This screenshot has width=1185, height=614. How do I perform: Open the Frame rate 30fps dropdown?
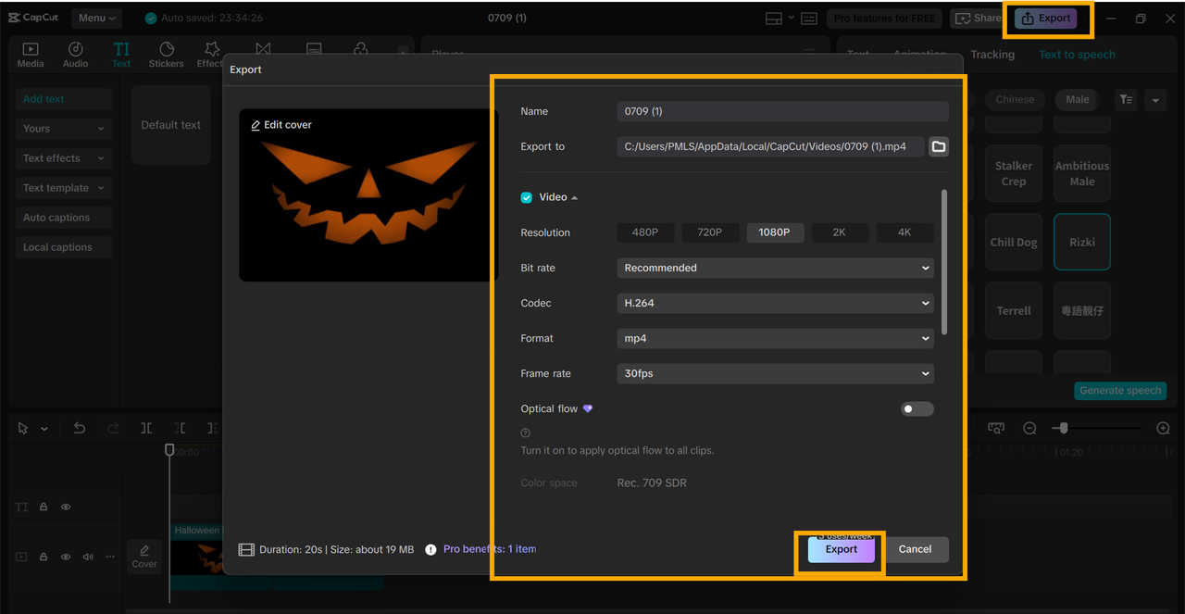coord(776,373)
